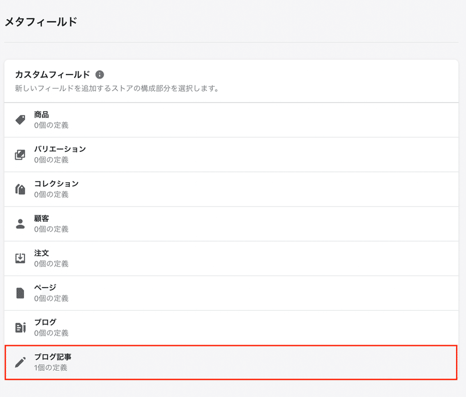This screenshot has width=466, height=397.
Task: Open the 商品 metafield definitions
Action: (x=231, y=120)
